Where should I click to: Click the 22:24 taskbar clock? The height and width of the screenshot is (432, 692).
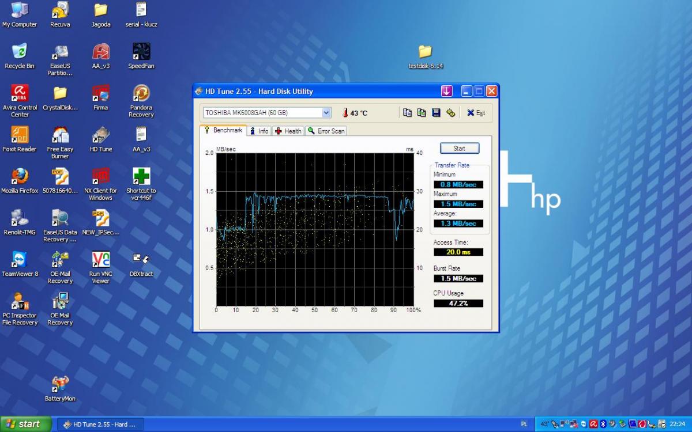(677, 425)
